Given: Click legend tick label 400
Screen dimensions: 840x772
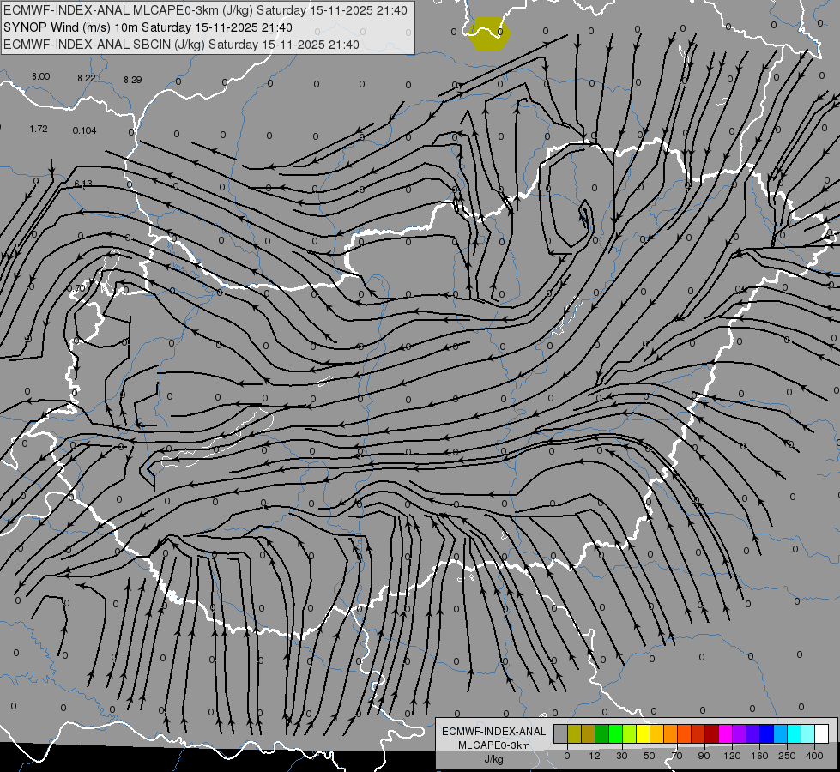Looking at the screenshot, I should [814, 756].
